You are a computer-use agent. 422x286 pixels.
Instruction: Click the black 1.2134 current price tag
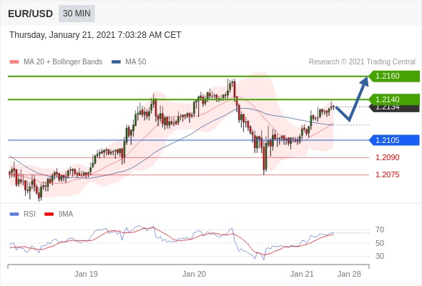(394, 109)
